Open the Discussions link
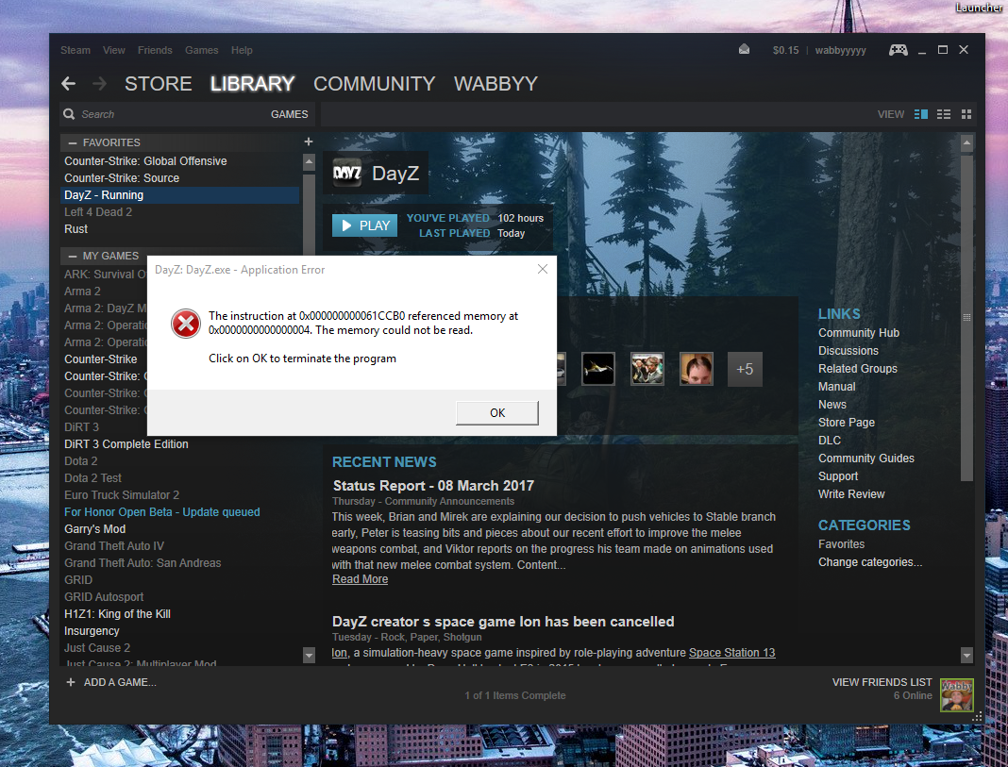1008x767 pixels. (x=848, y=351)
